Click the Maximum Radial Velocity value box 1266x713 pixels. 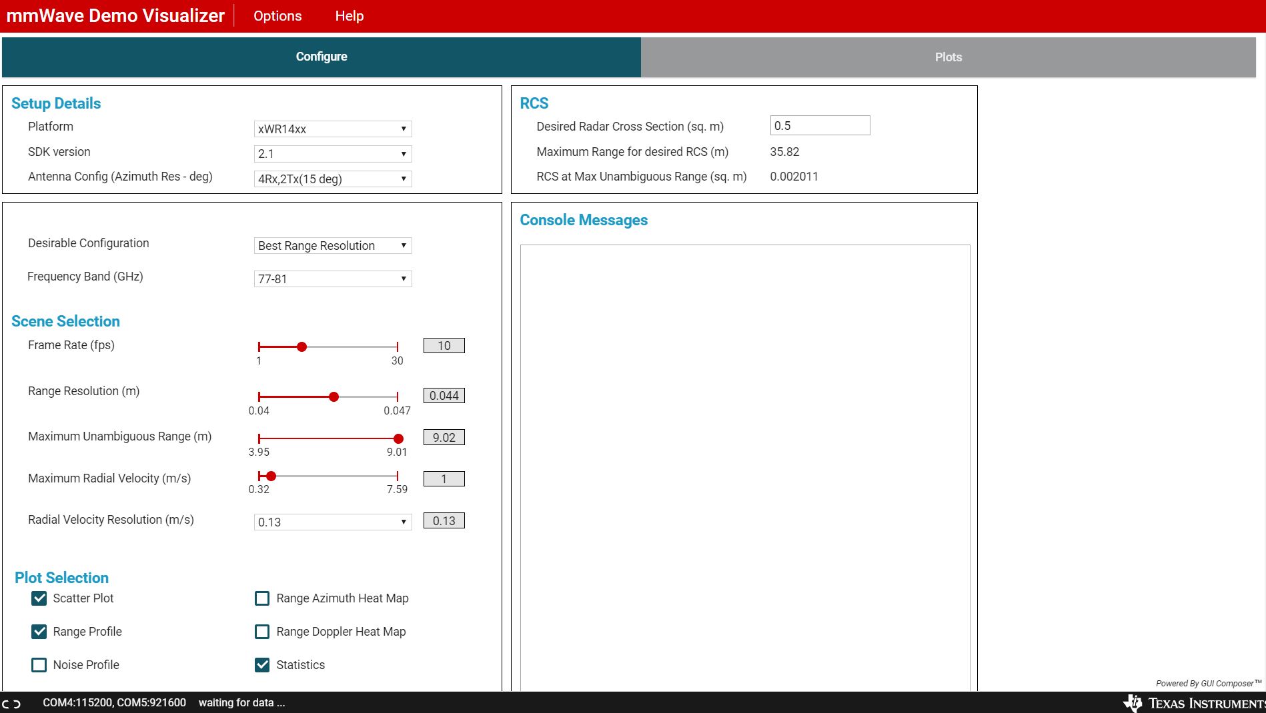click(x=444, y=478)
